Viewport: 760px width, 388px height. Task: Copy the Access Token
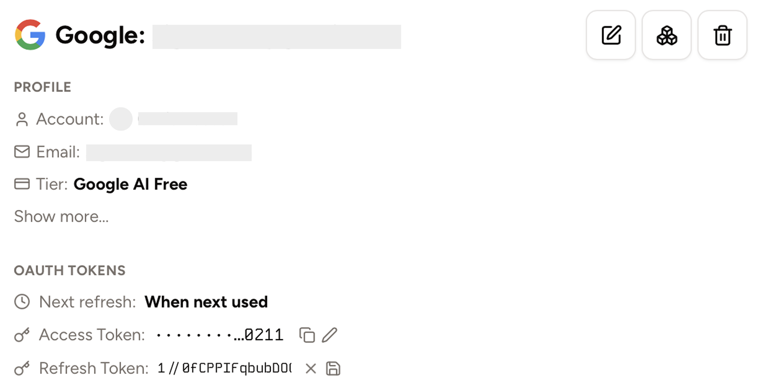(307, 334)
